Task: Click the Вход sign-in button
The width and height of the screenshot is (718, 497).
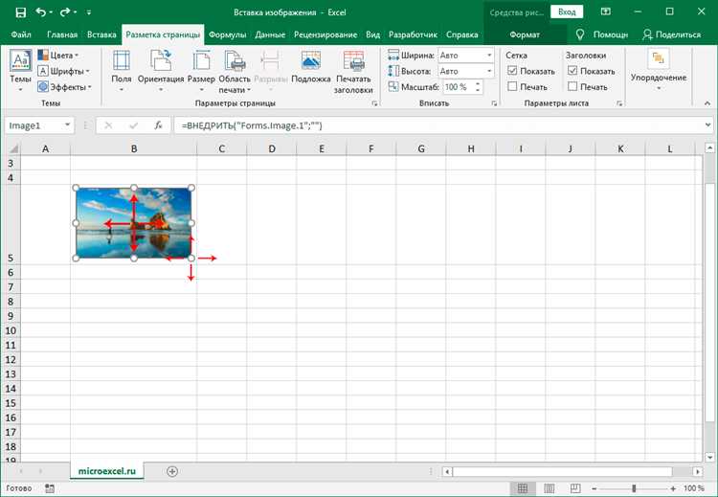Action: click(567, 12)
